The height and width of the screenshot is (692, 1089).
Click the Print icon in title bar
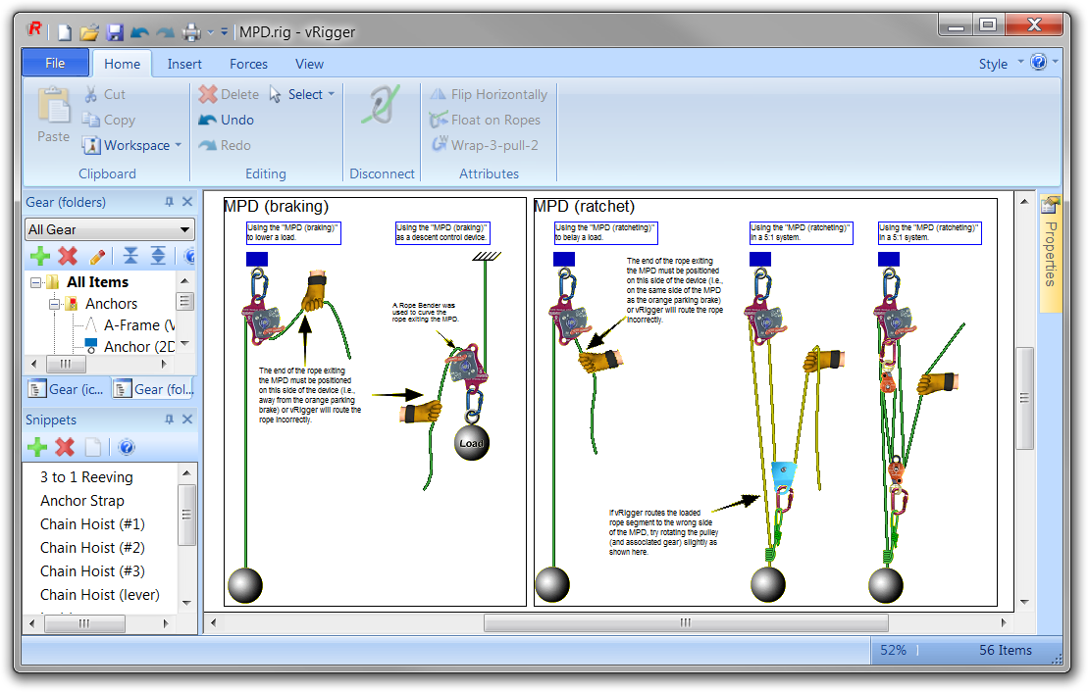(191, 31)
